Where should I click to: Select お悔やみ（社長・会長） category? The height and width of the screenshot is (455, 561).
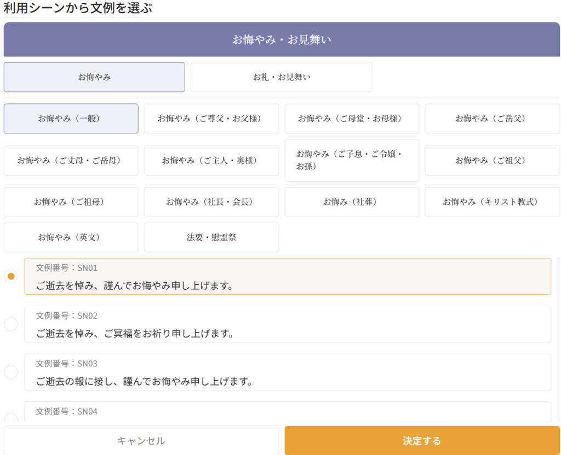click(x=211, y=202)
